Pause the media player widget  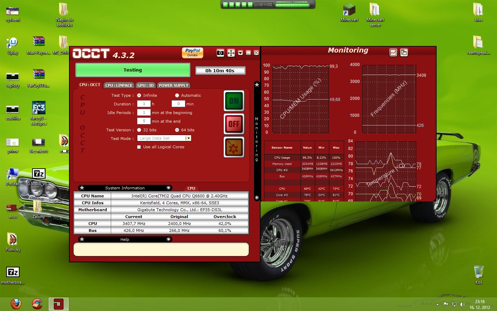tap(232, 4)
